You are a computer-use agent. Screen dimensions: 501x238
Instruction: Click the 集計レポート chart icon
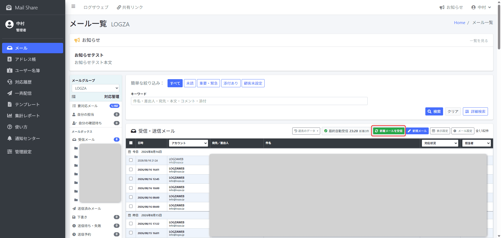(x=10, y=115)
